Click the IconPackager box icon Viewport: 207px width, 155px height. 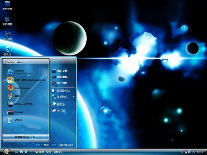coord(10,88)
